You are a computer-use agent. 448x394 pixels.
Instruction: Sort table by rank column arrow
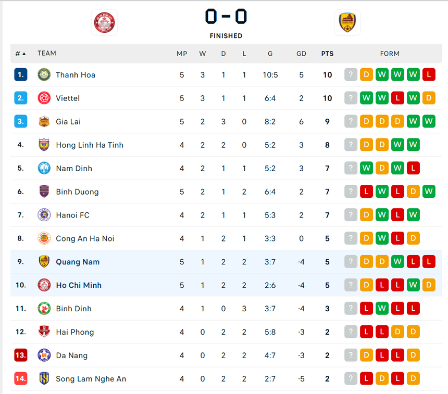coord(24,54)
